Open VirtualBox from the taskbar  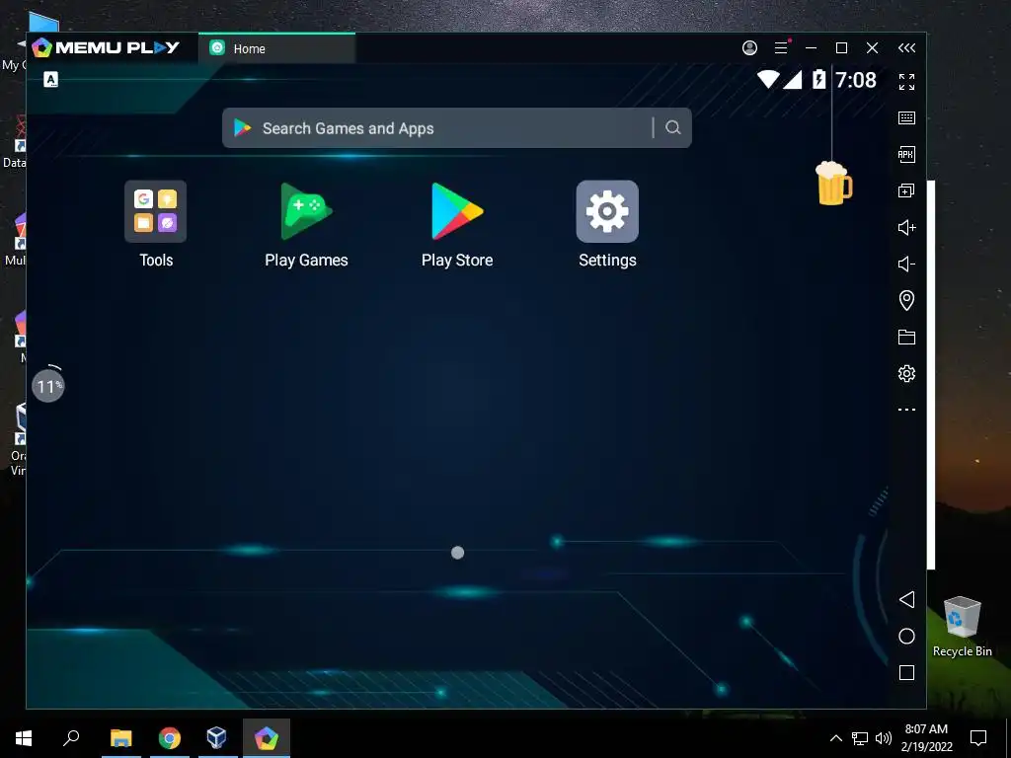pyautogui.click(x=216, y=738)
